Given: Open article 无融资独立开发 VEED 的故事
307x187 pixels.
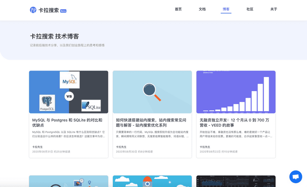Looking at the screenshot, I should pyautogui.click(x=234, y=123).
